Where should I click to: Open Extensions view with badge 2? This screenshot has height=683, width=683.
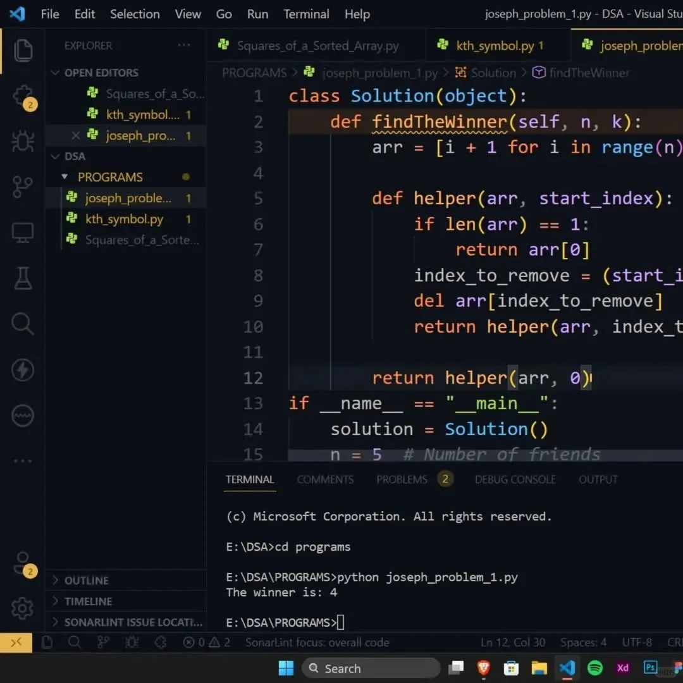point(23,96)
